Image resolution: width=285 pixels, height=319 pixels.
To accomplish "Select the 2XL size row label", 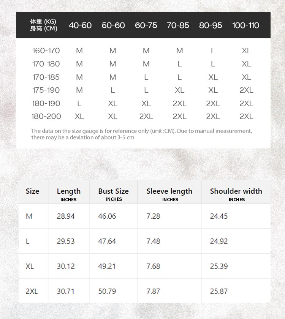I will (x=32, y=291).
